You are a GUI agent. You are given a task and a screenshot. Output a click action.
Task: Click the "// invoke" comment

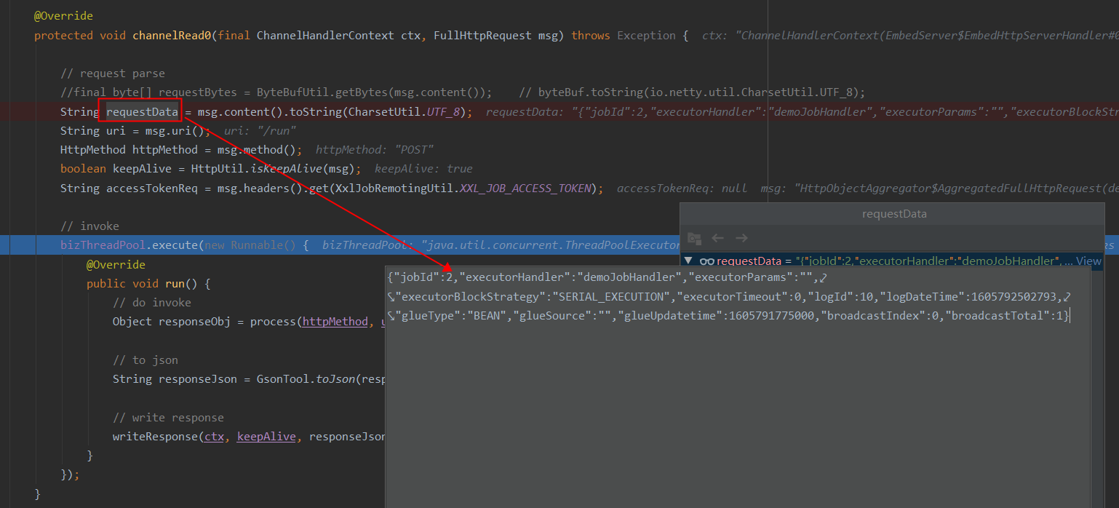(89, 226)
